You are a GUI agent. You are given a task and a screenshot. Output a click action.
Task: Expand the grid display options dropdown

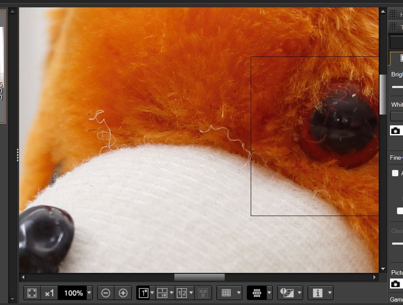pyautogui.click(x=238, y=293)
